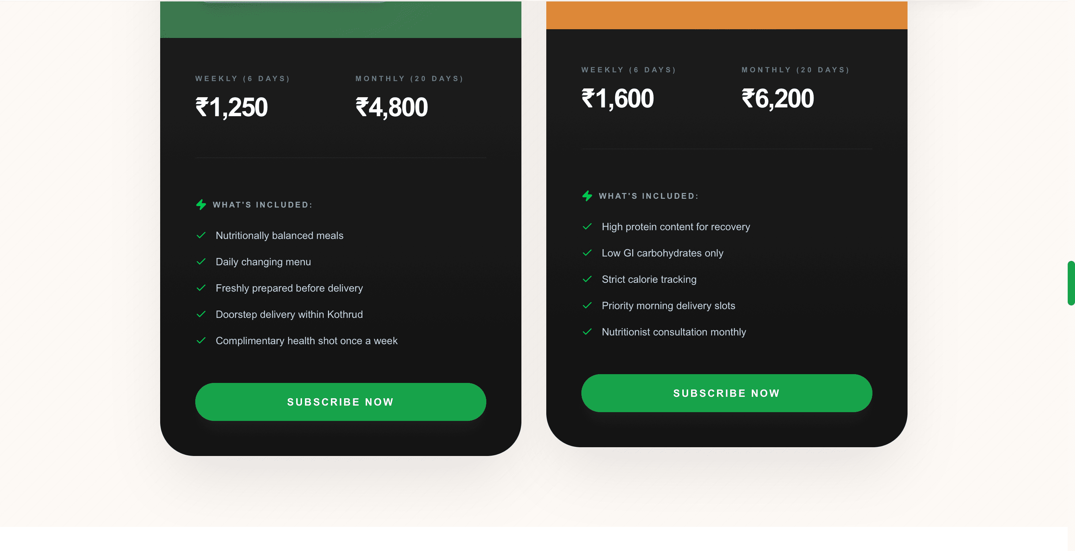Select the checkmark beside Freshly prepared before delivery
1075x551 pixels.
pos(201,288)
